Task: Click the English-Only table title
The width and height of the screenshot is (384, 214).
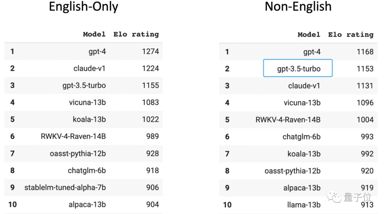Action: [84, 7]
